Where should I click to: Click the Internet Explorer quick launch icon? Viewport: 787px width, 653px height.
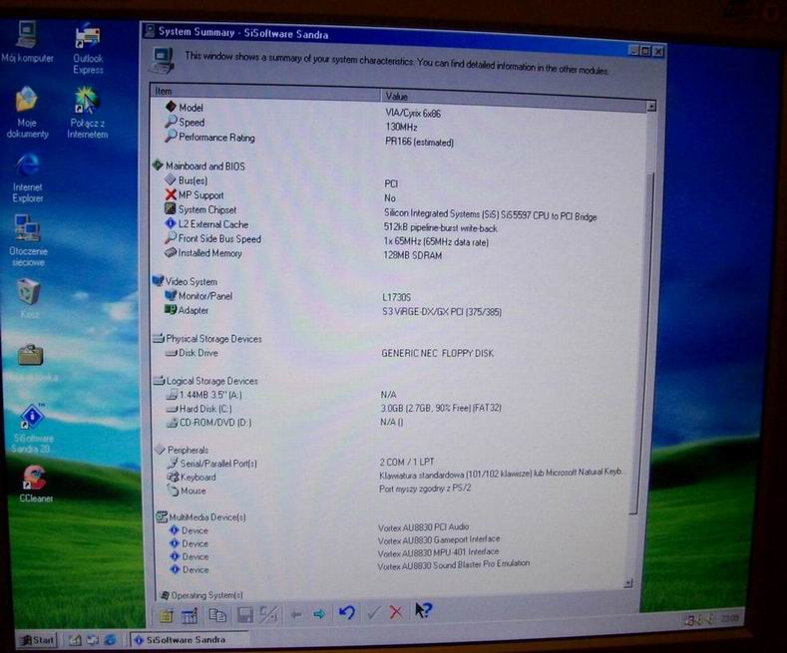click(110, 640)
